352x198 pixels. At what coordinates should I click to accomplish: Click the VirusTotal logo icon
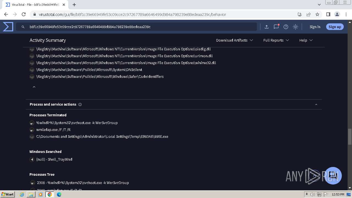(x=8, y=27)
